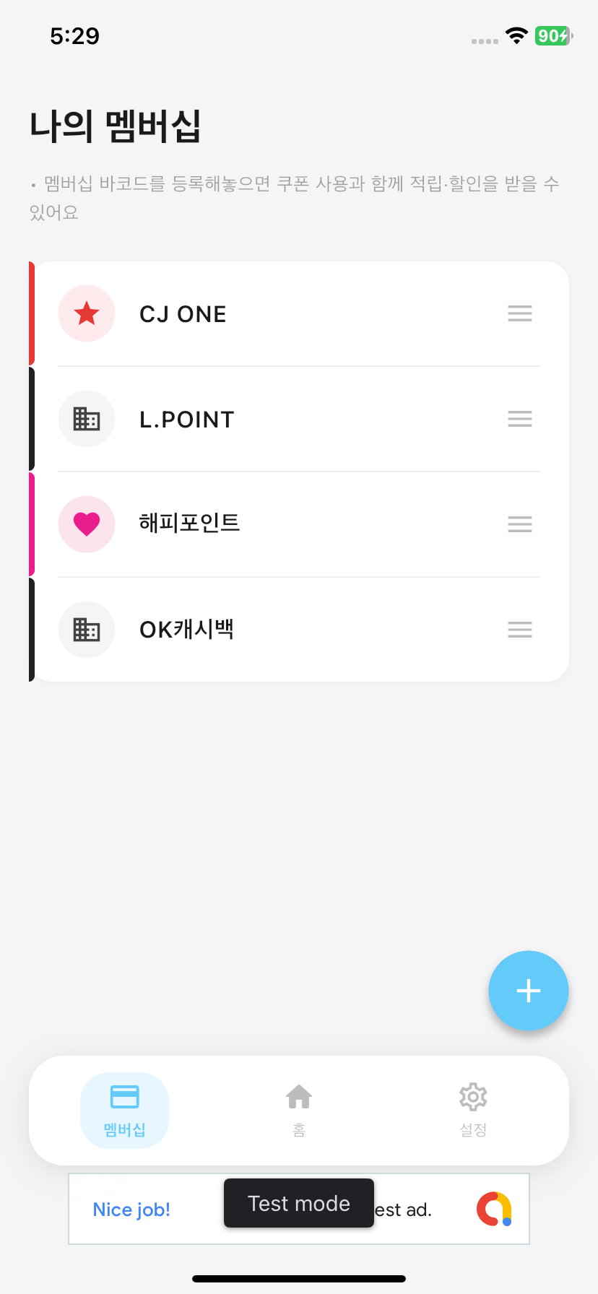This screenshot has height=1294, width=598.
Task: Tap the Test mode label
Action: (x=299, y=1203)
